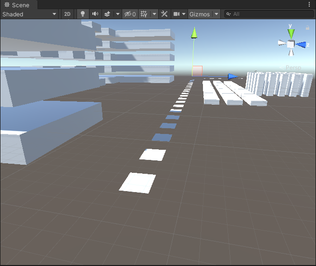
Task: Open the Scene panel three-dot options menu
Action: (x=309, y=5)
